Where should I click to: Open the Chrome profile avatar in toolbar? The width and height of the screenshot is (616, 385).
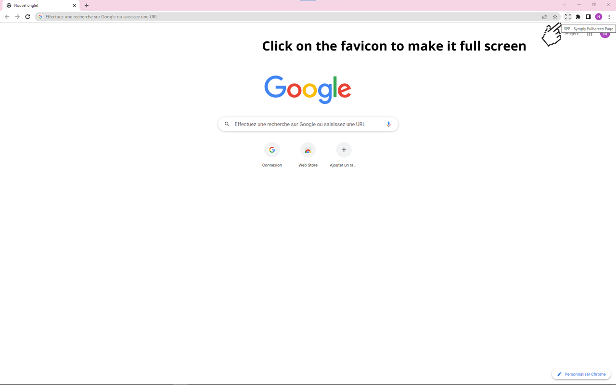[599, 17]
